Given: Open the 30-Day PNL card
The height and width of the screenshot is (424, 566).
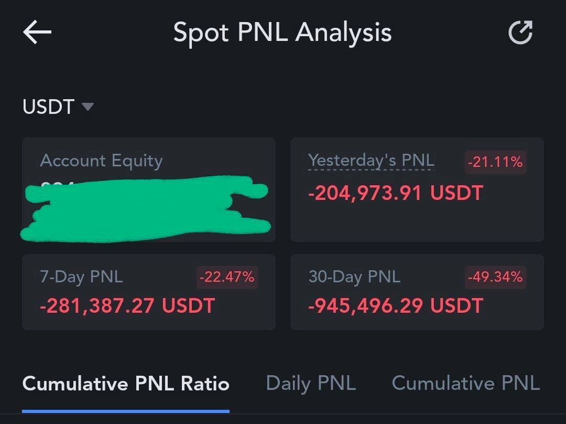Looking at the screenshot, I should [x=417, y=292].
